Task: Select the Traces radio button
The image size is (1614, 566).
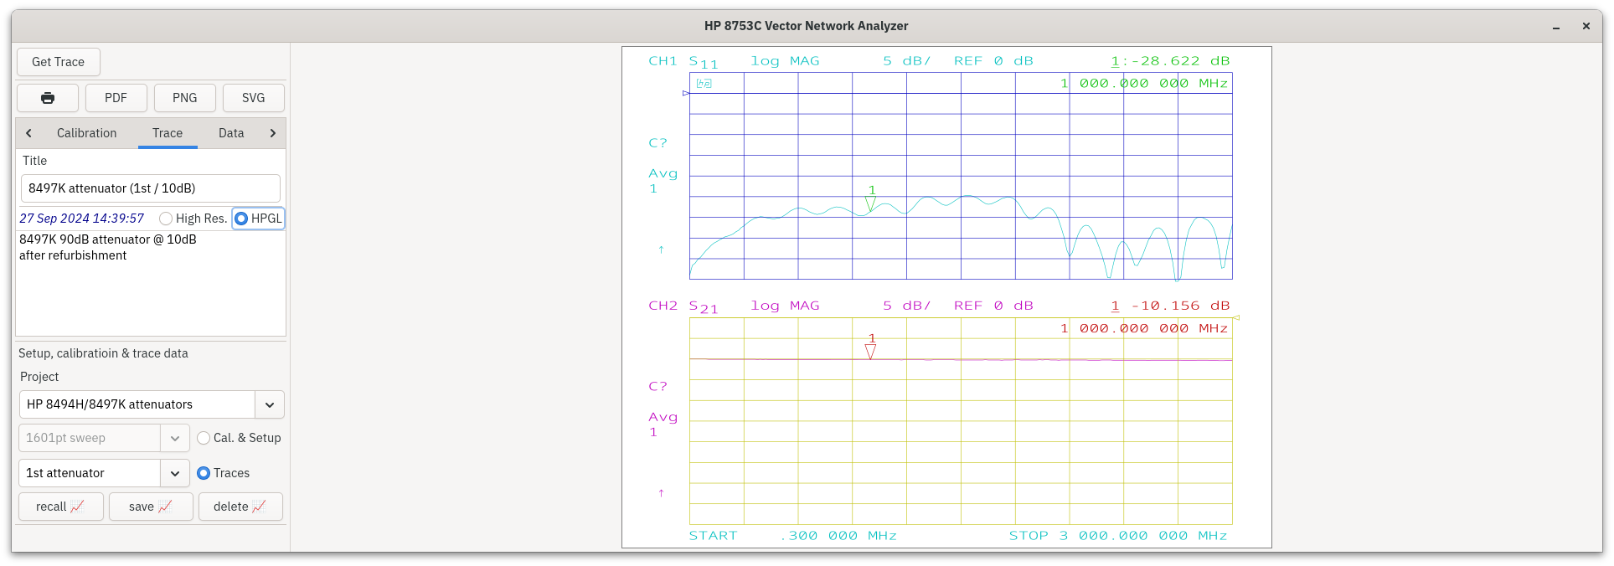Action: 204,473
